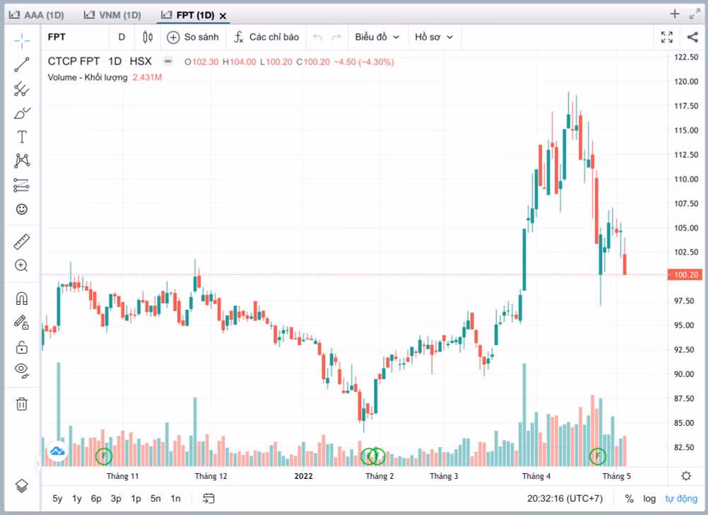
Task: Set the 1y time range
Action: (76, 498)
